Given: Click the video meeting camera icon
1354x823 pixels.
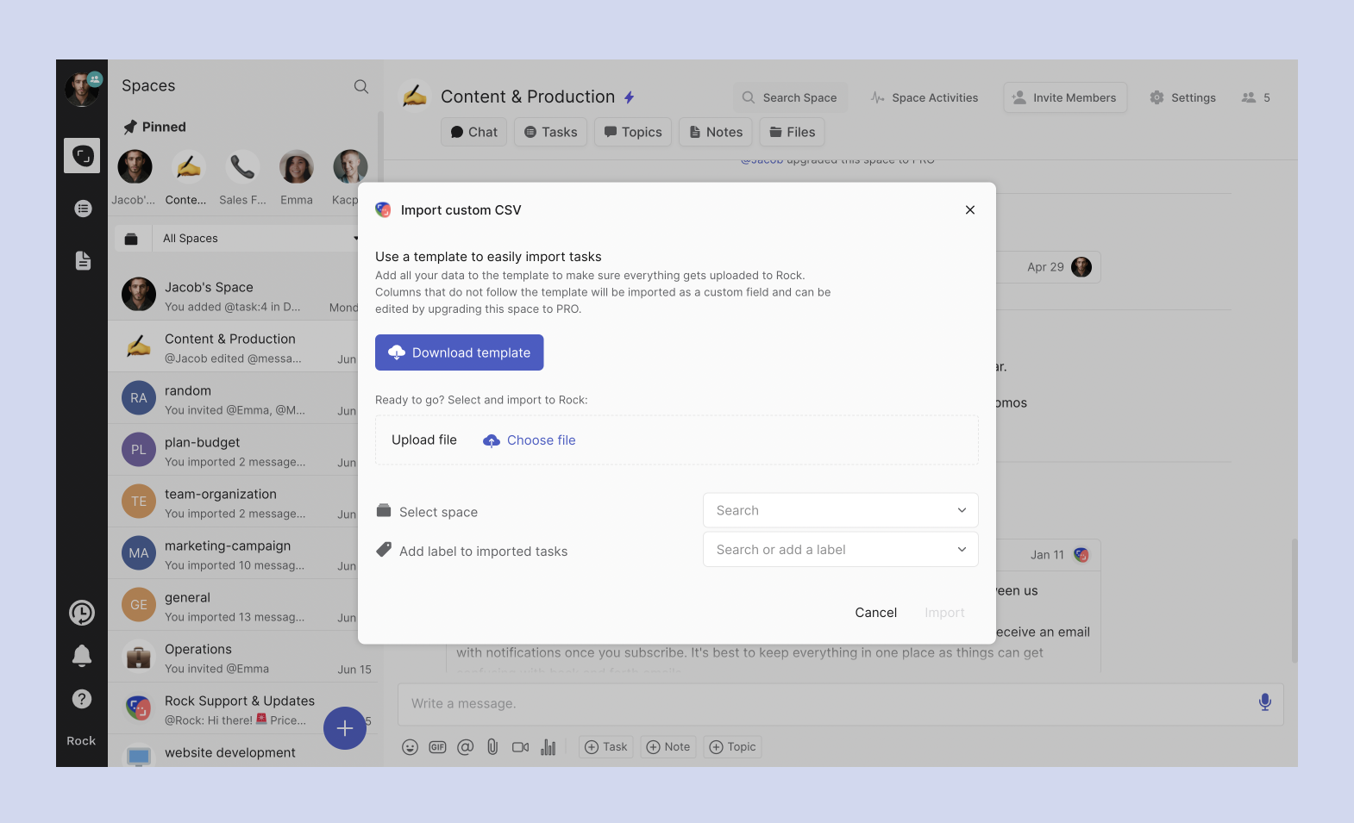Looking at the screenshot, I should (x=520, y=747).
